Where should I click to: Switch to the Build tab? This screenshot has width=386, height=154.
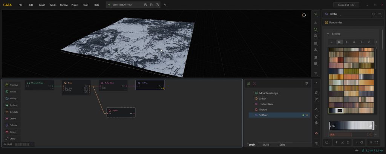click(266, 145)
